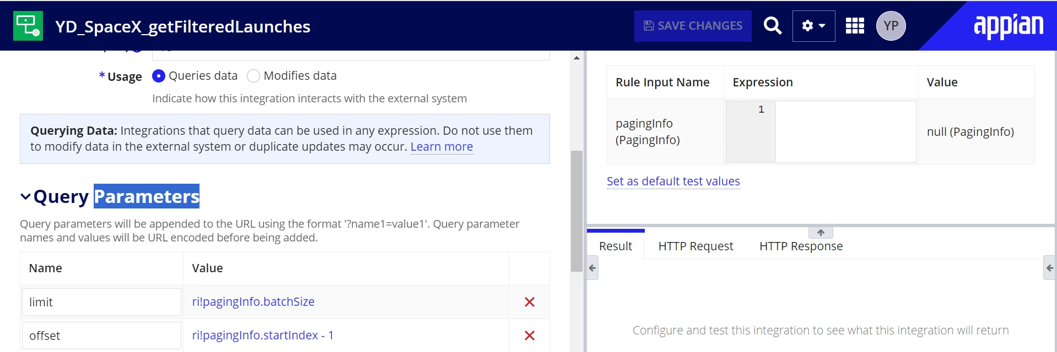This screenshot has width=1057, height=352.
Task: Click the left arrow collapse handle on divider
Action: [592, 268]
